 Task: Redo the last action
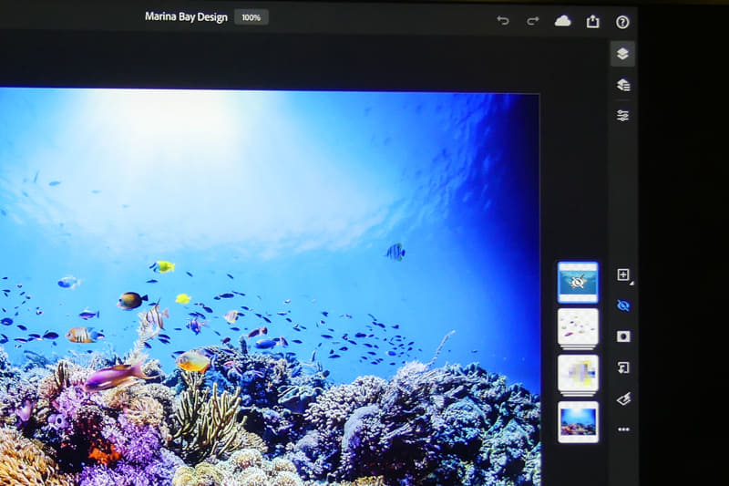click(532, 20)
